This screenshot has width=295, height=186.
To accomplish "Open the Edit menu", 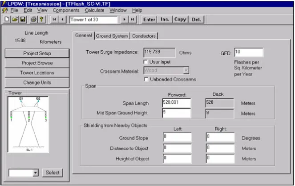I will [28, 10].
